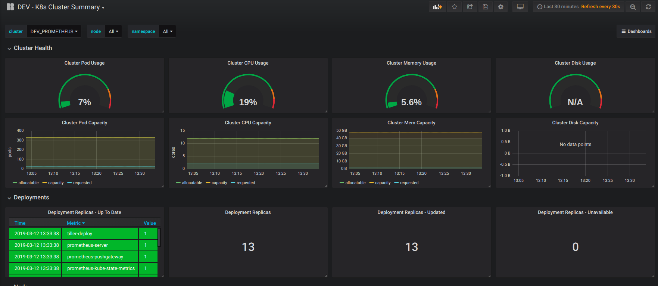This screenshot has width=658, height=286.
Task: Click the Deployment Replicas - Unavailable panel title
Action: pos(575,212)
